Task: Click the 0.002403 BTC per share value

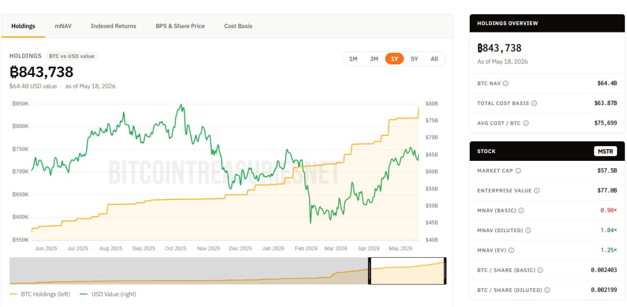Action: pyautogui.click(x=604, y=270)
